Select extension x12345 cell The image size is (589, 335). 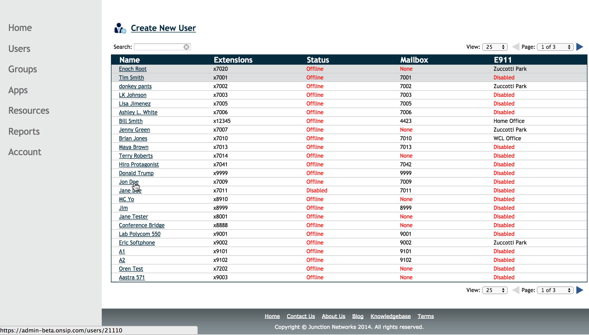[222, 121]
